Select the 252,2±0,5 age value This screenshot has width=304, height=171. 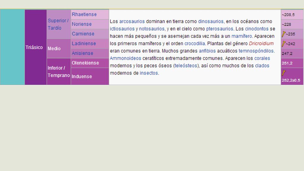[291, 80]
